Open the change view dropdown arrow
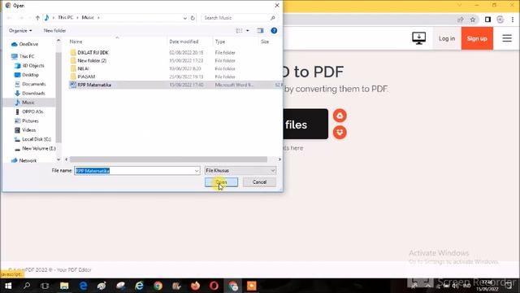The height and width of the screenshot is (293, 520). tap(248, 31)
